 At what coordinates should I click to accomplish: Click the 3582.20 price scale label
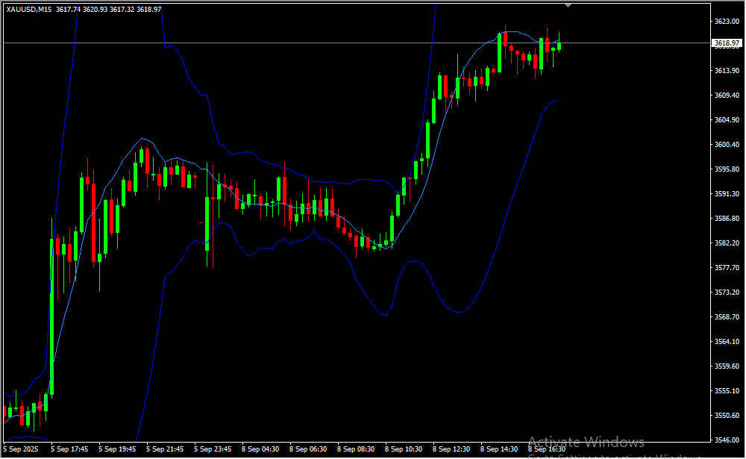(x=726, y=243)
